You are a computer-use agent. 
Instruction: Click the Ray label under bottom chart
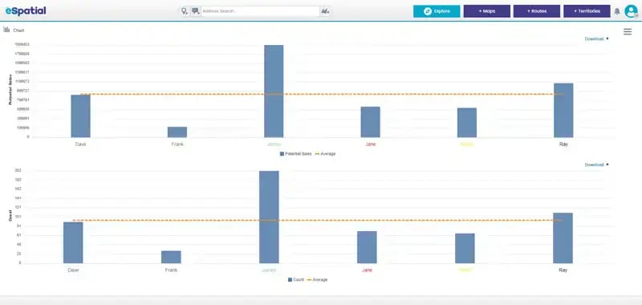click(563, 270)
